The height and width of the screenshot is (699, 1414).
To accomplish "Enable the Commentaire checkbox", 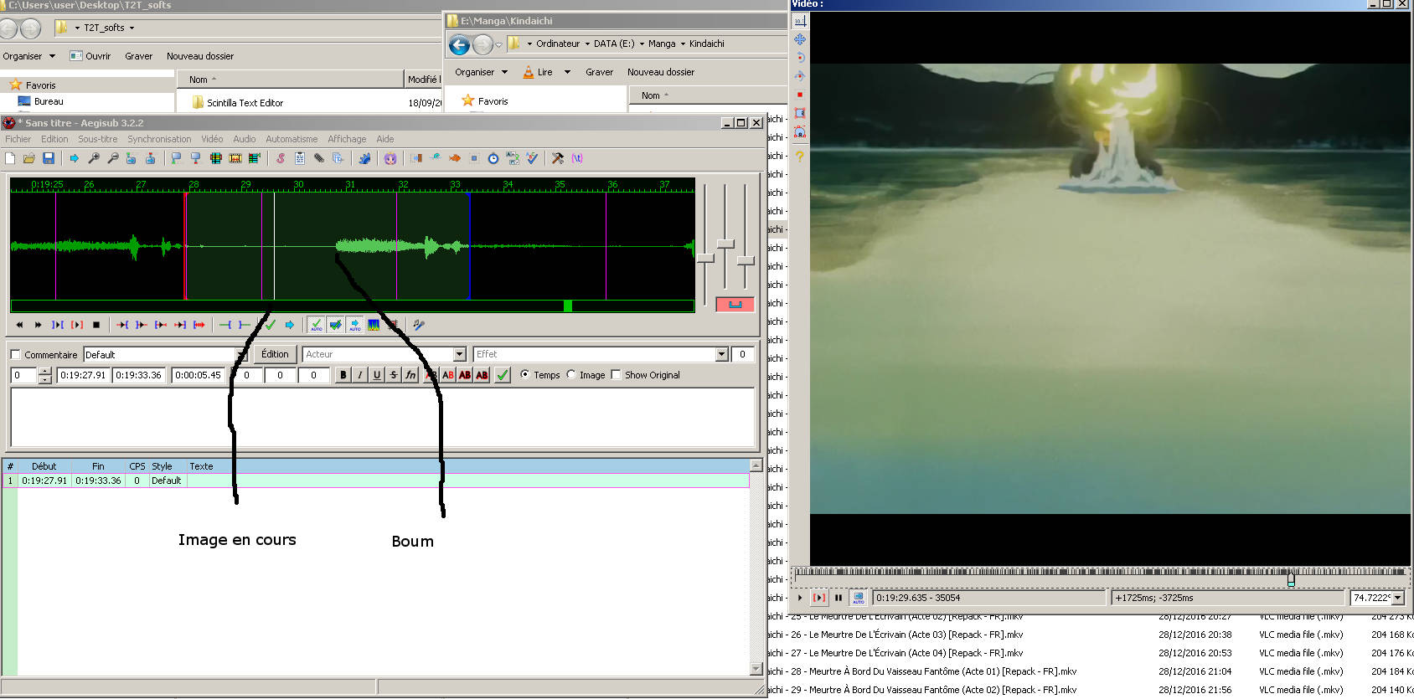I will coord(16,355).
